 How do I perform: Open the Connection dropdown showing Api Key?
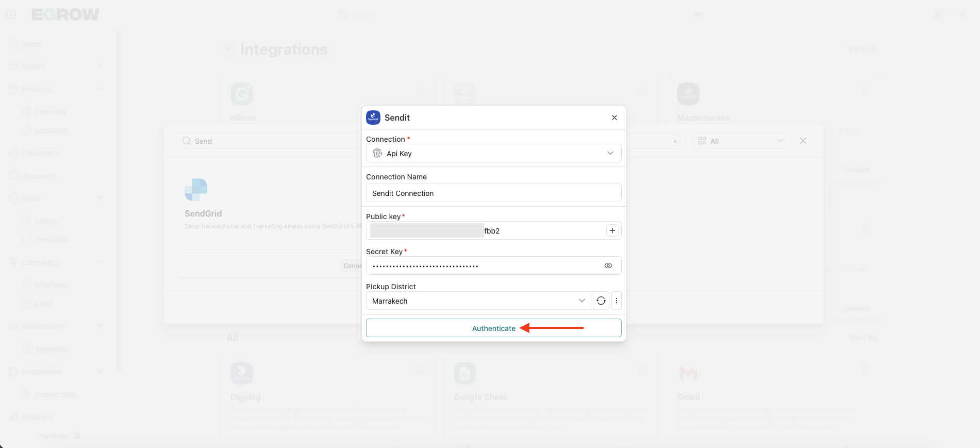[x=493, y=153]
